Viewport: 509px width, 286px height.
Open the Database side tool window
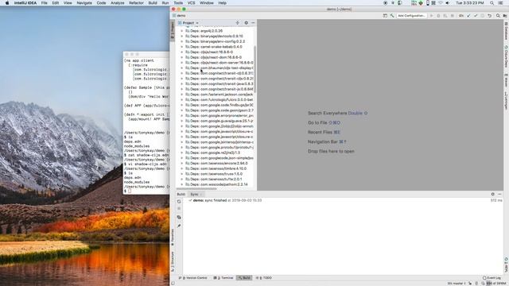tap(506, 32)
